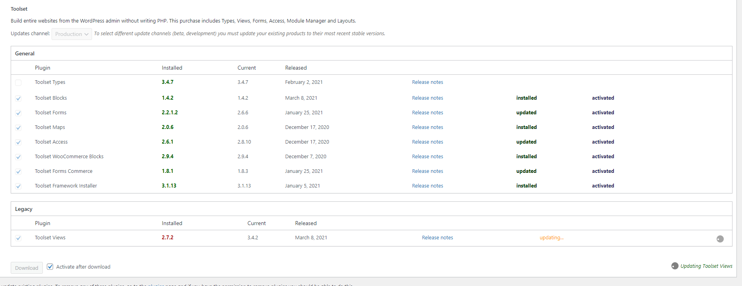
Task: Open Release notes for Toolset Forms Commerce
Action: 428,171
